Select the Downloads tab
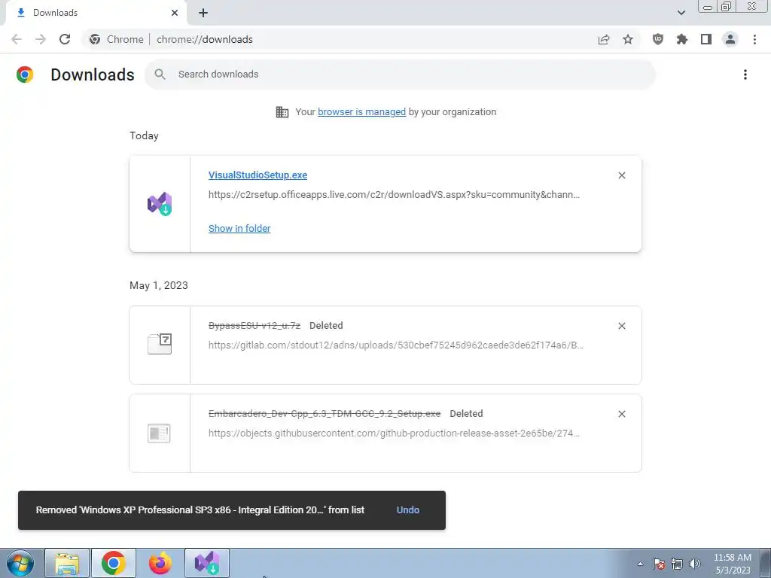771x578 pixels. [x=96, y=13]
